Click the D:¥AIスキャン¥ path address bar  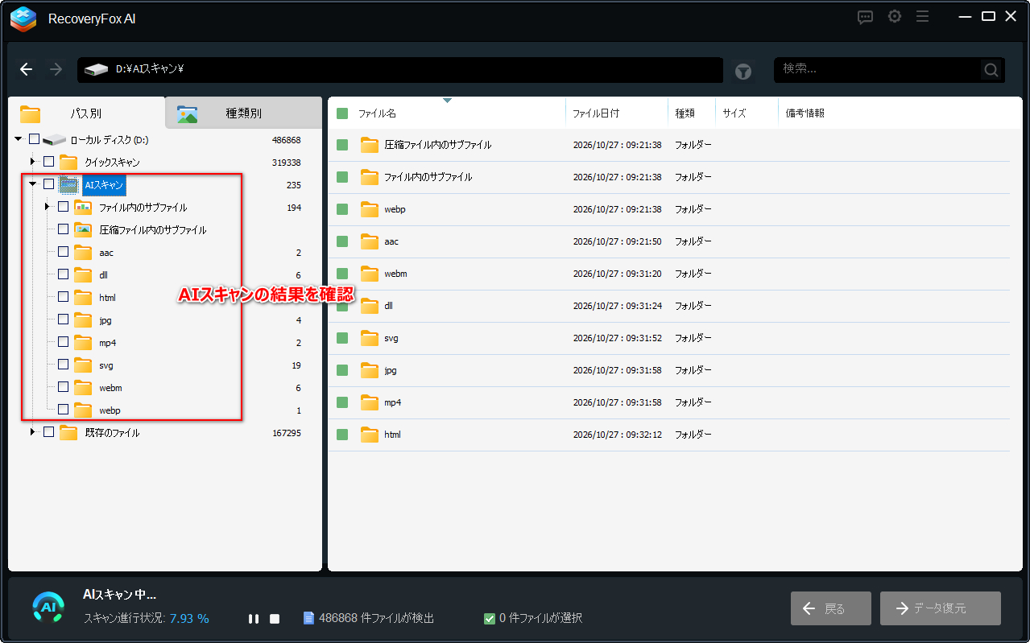click(x=400, y=70)
